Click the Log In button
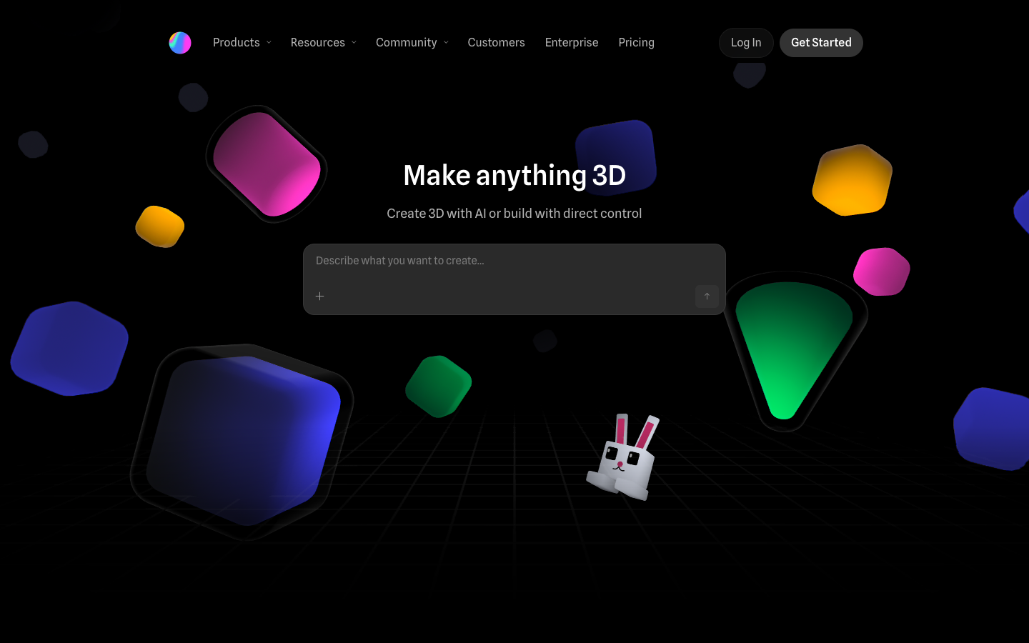1029x643 pixels. [x=746, y=43]
